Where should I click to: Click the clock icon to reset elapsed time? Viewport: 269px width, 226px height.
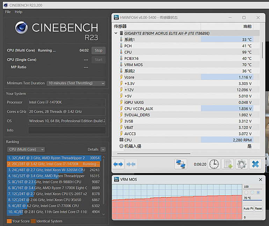tap(214, 164)
